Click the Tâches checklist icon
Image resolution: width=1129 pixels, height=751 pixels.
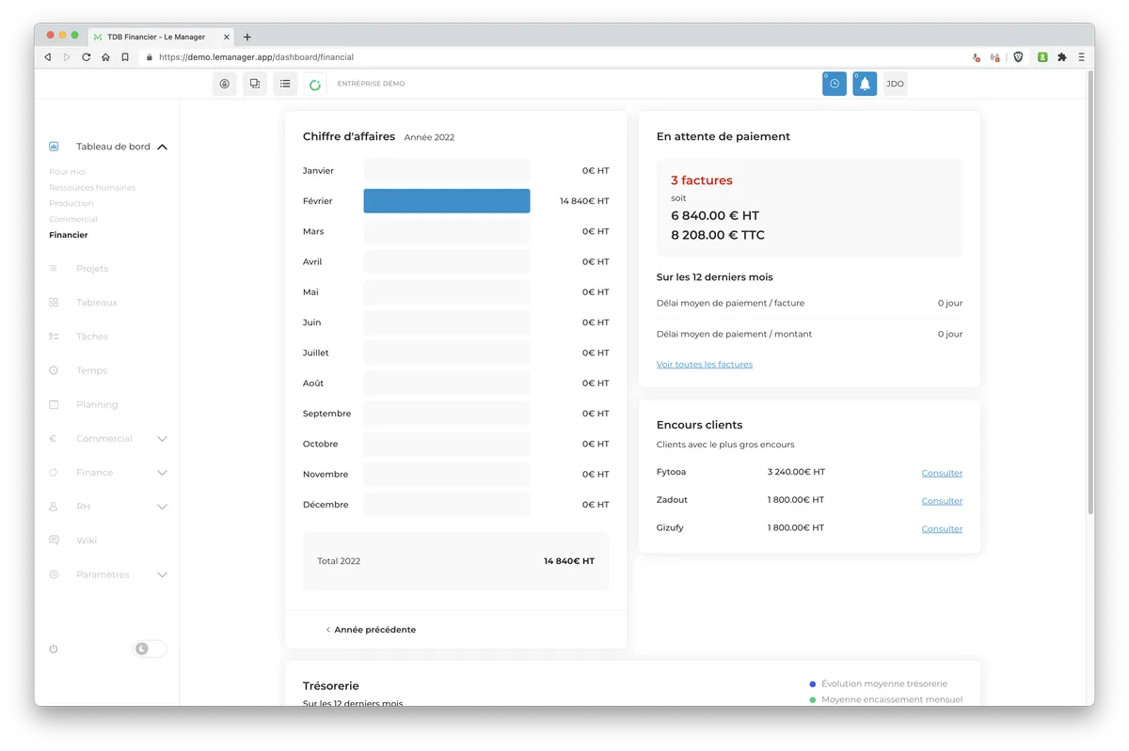54,336
